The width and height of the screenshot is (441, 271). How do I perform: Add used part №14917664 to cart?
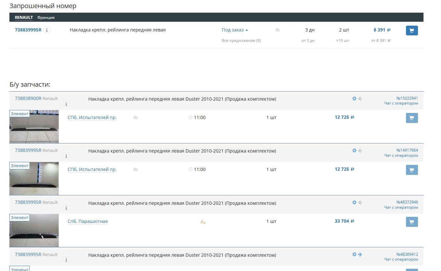click(x=412, y=170)
